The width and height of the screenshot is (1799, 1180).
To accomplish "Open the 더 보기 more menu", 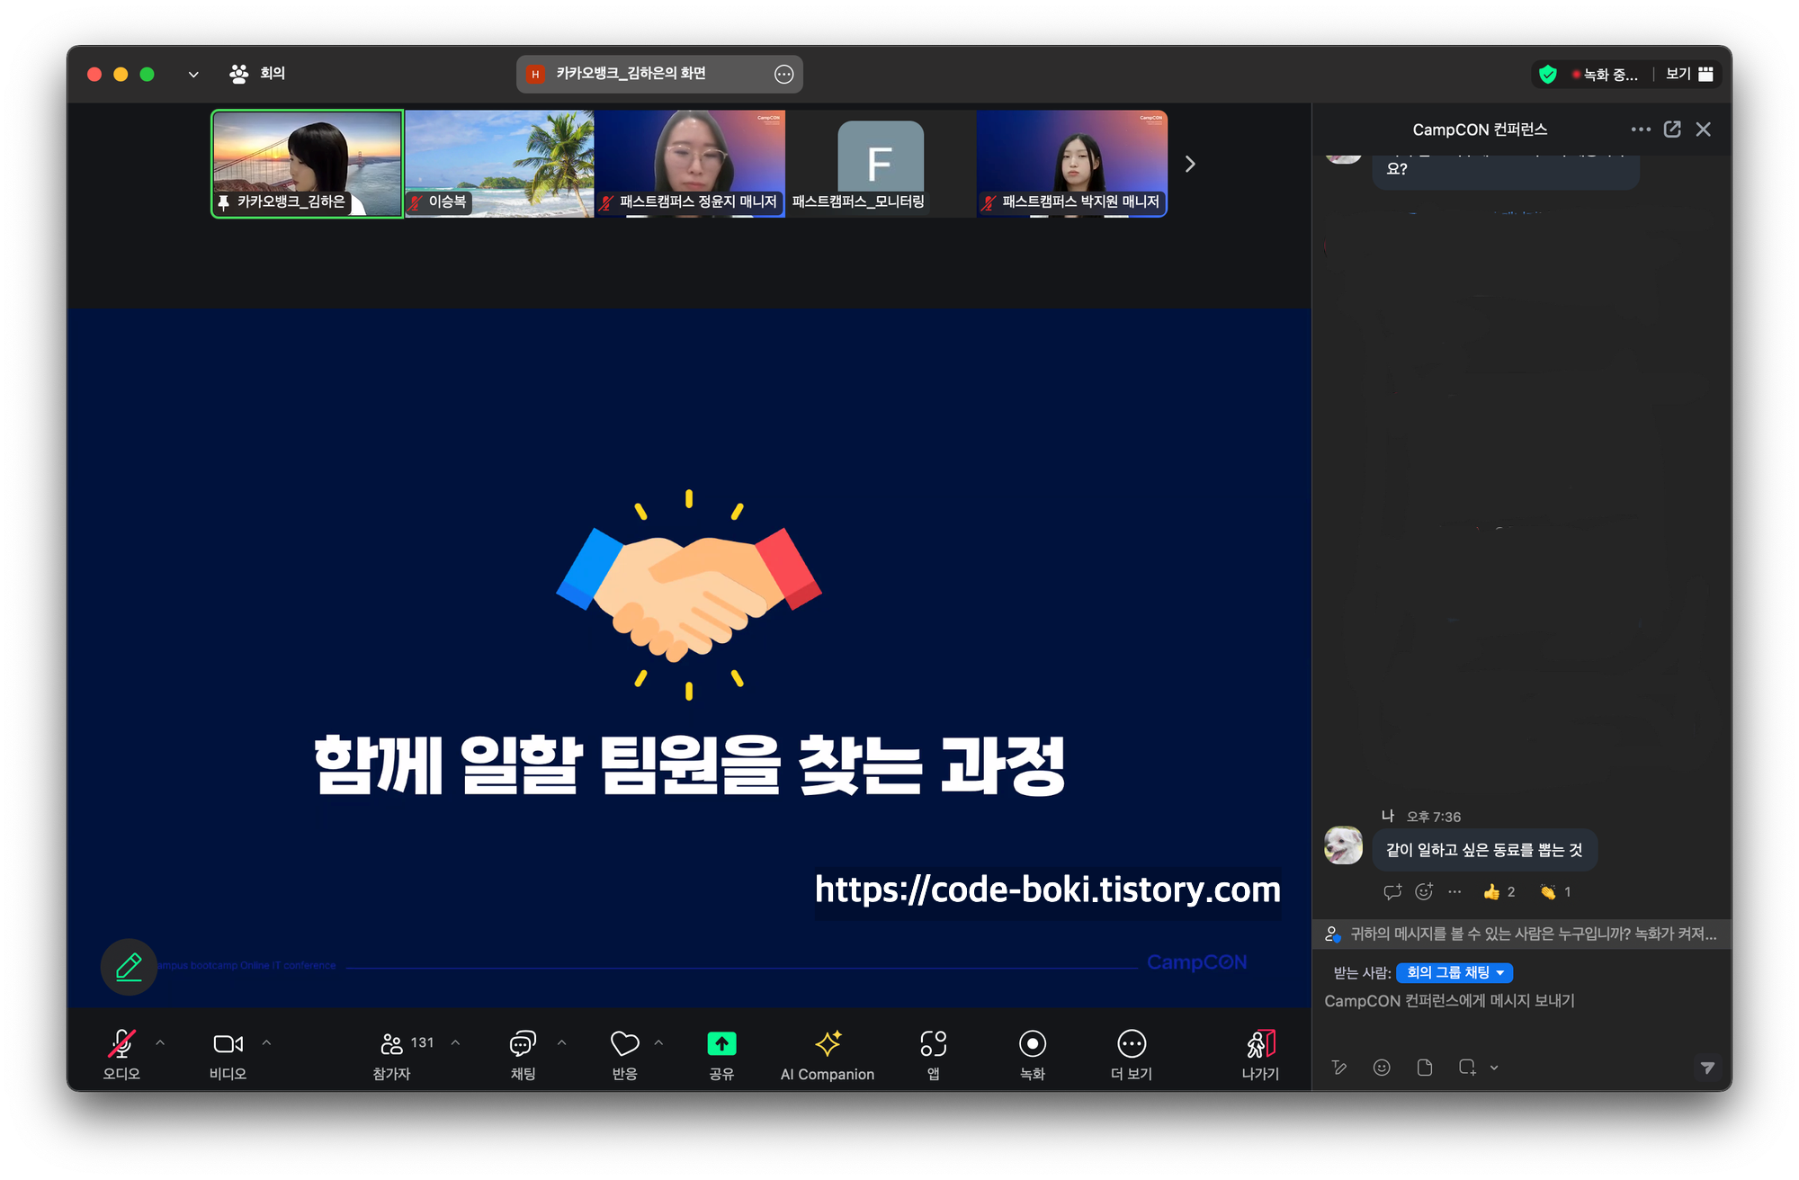I will (1131, 1044).
